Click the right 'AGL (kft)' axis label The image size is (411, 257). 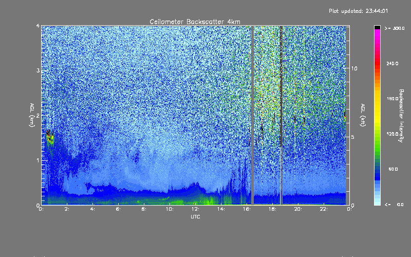pyautogui.click(x=363, y=115)
